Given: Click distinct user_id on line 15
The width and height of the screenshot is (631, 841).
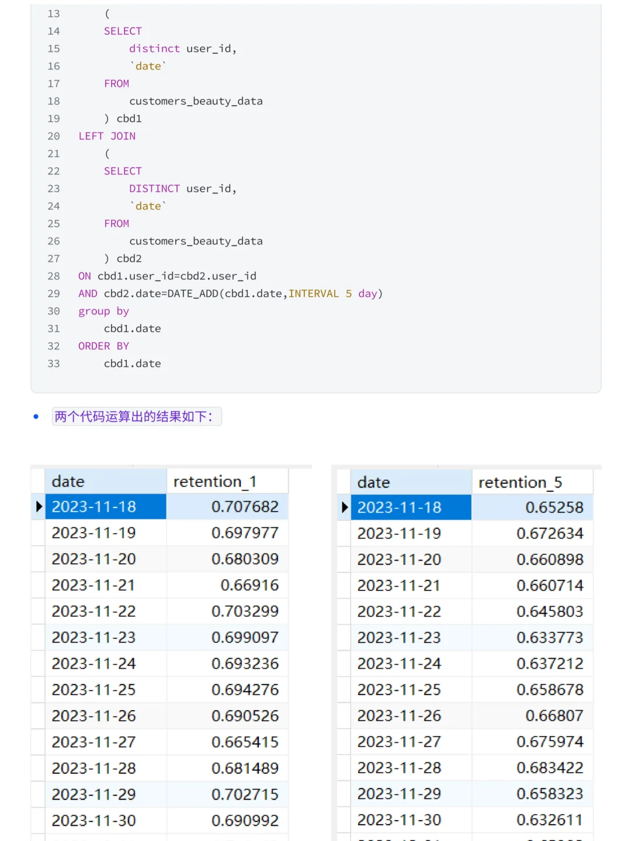Looking at the screenshot, I should [x=183, y=48].
